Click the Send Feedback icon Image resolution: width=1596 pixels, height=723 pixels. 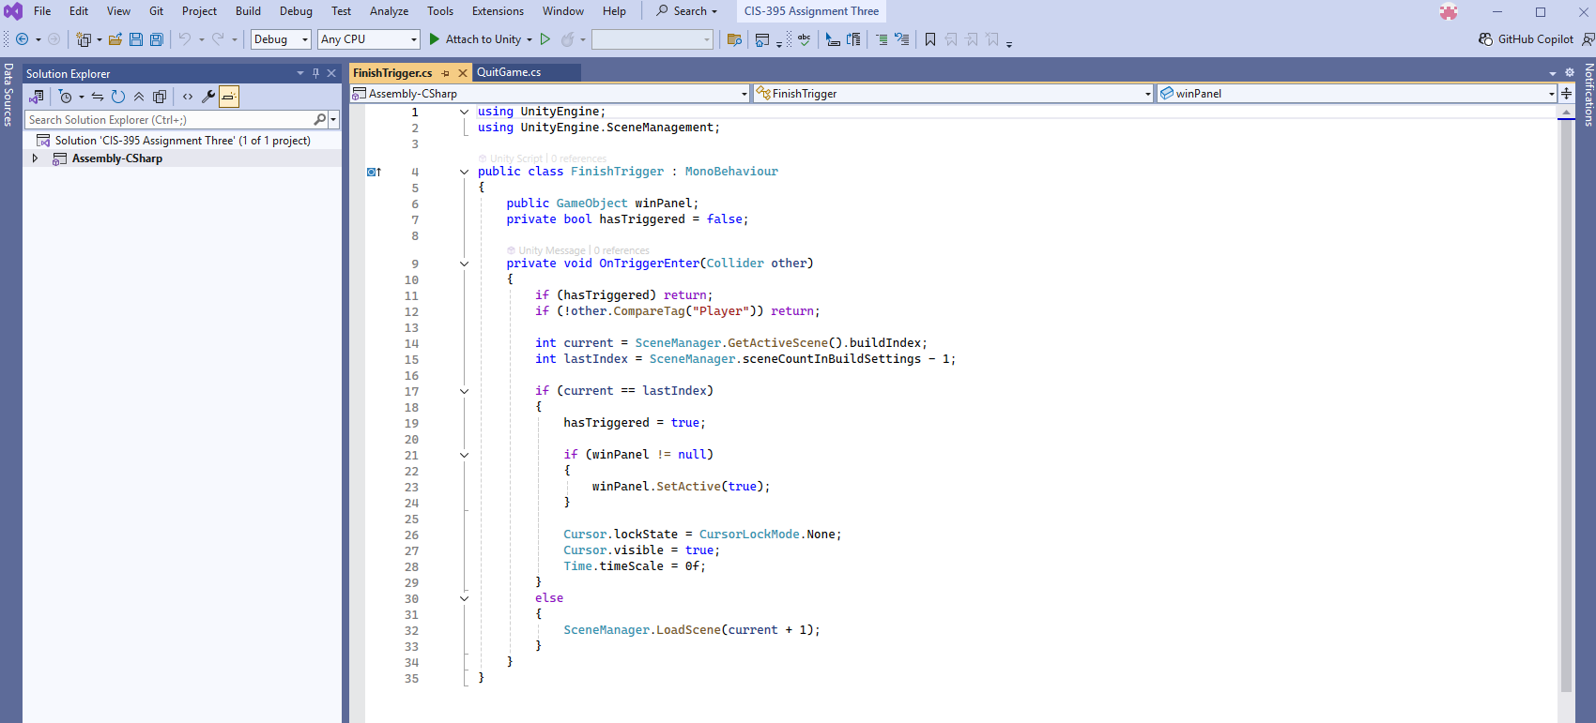(1588, 39)
